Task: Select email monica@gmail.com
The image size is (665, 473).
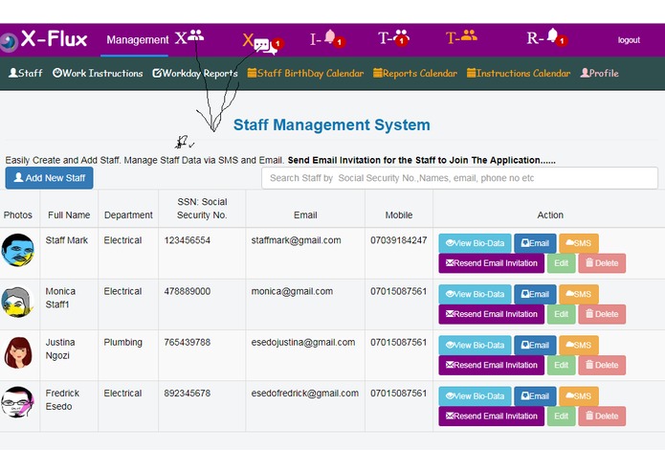Action: coord(292,291)
